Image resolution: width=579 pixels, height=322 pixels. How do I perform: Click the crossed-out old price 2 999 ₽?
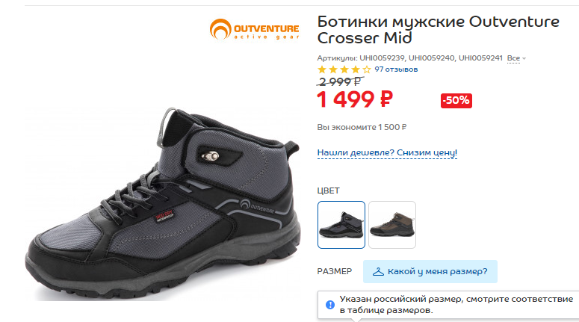click(x=340, y=81)
